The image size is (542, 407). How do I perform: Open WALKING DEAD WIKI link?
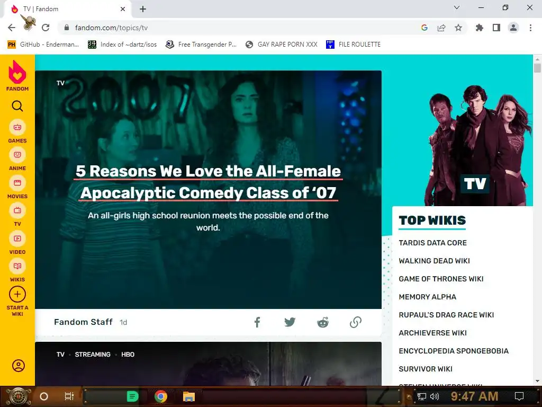434,261
